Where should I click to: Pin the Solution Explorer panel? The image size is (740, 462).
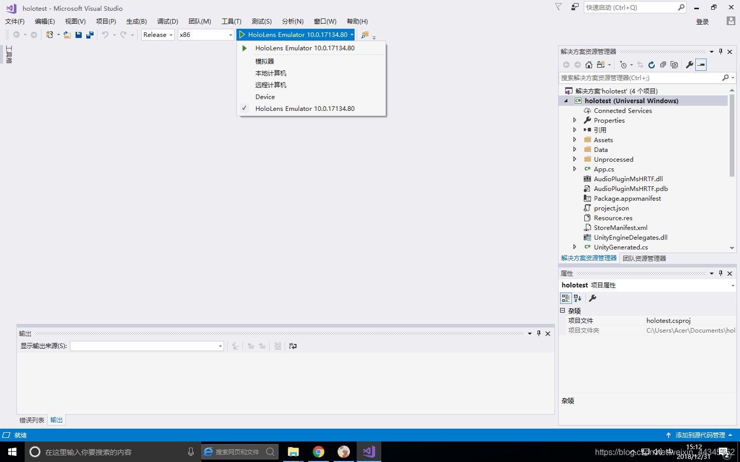coord(720,51)
